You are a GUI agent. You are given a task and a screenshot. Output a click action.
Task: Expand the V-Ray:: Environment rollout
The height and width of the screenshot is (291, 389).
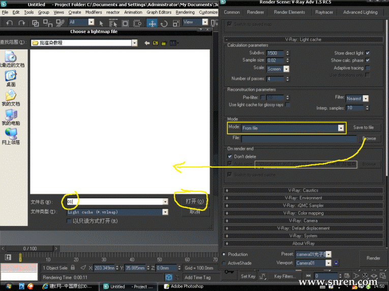tap(304, 198)
